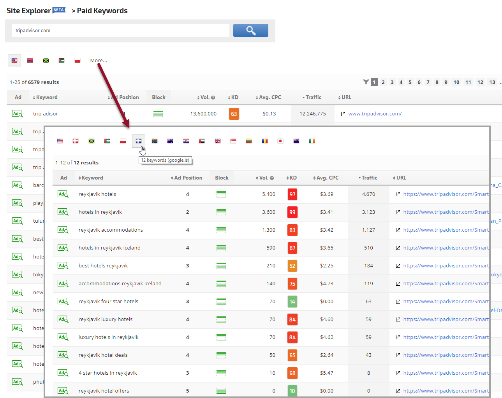Choose the United Kingdom flag

click(218, 141)
